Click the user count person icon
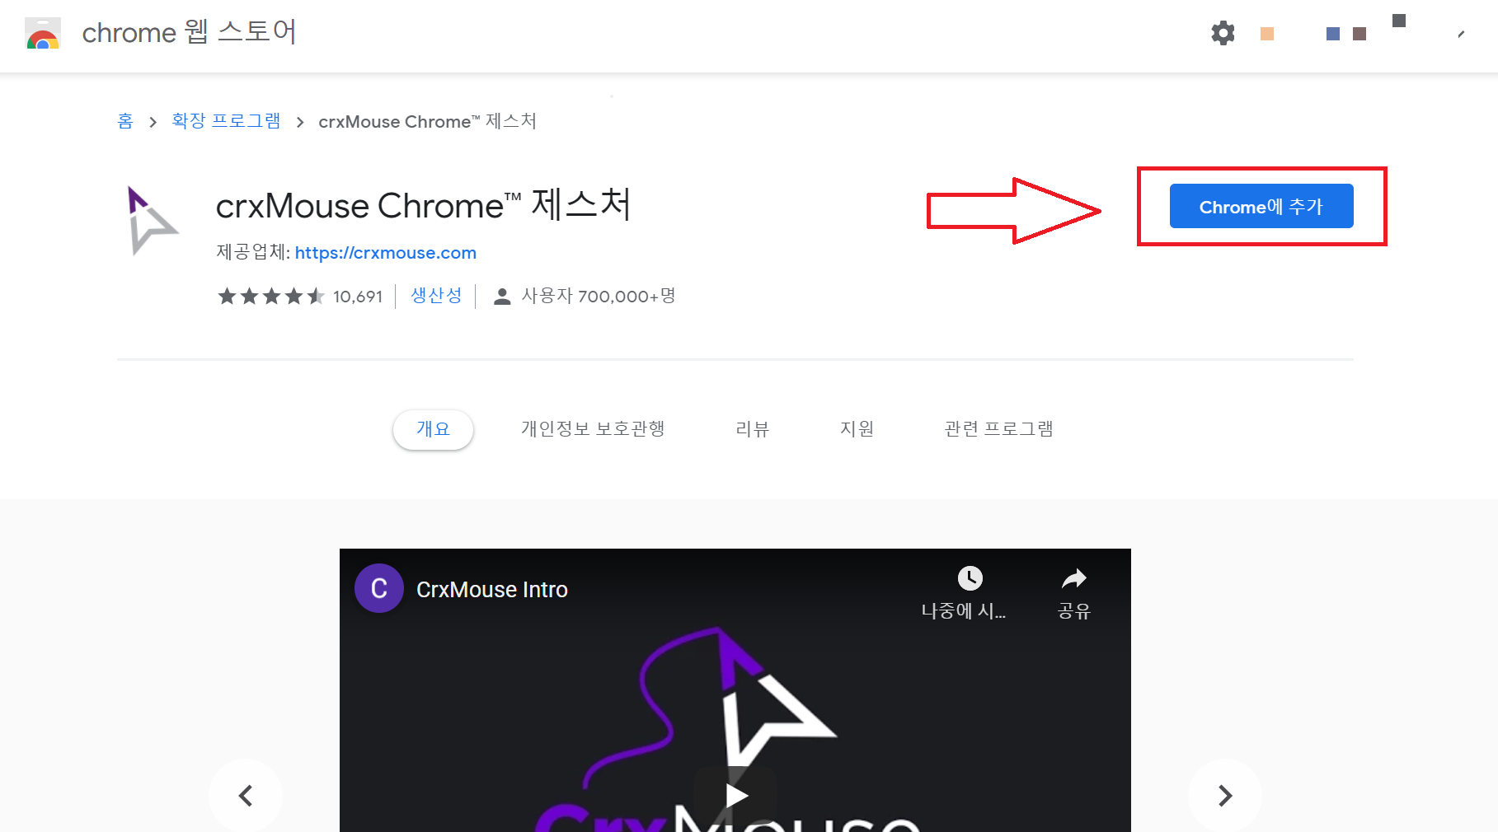This screenshot has height=832, width=1498. pyautogui.click(x=501, y=297)
